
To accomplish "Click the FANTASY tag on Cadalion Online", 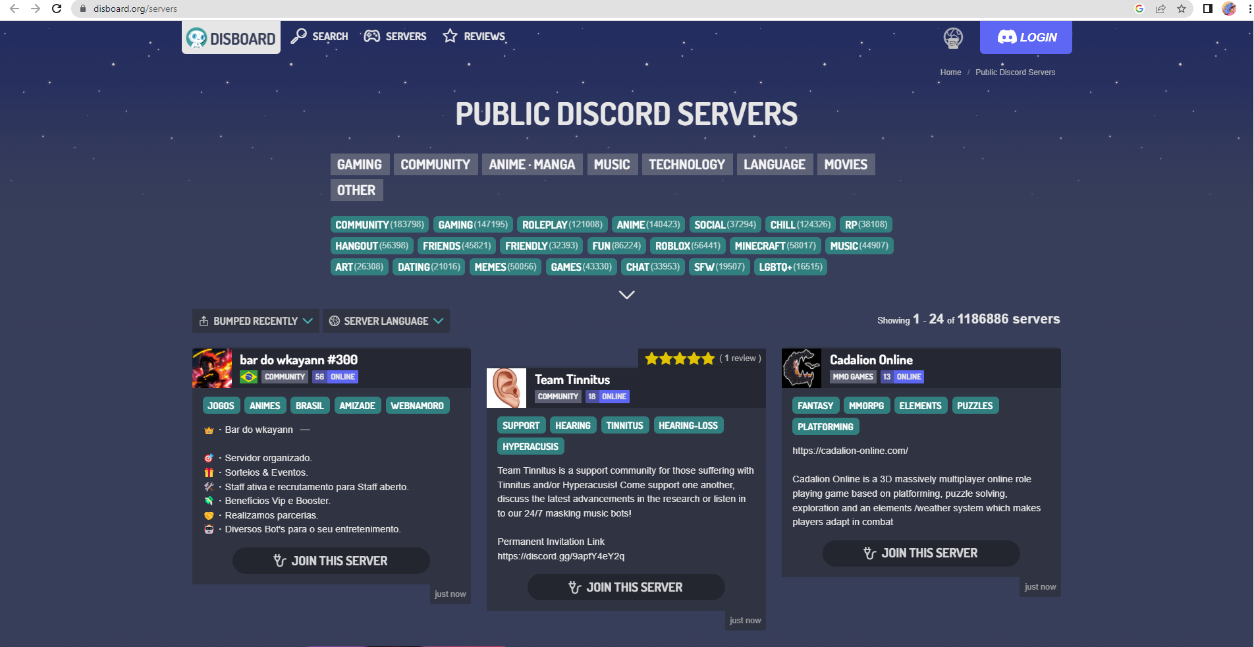I will tap(815, 406).
